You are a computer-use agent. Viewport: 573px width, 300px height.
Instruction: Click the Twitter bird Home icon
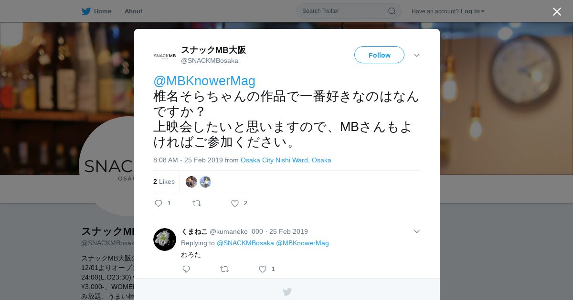pos(86,11)
